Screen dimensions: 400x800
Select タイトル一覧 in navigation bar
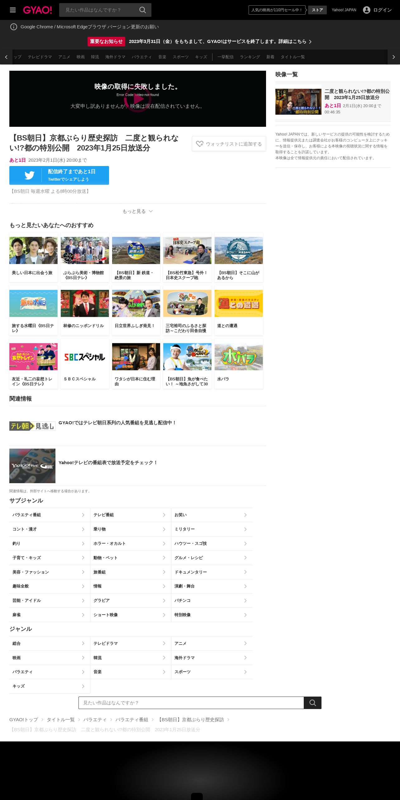coord(293,57)
